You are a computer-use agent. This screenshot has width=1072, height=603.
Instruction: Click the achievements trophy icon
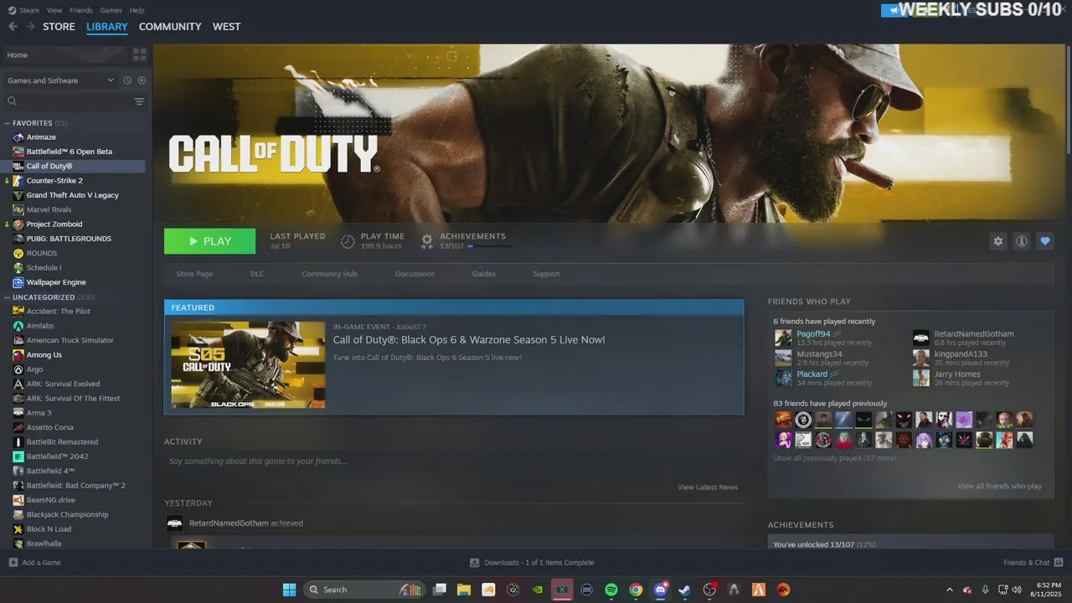click(427, 241)
